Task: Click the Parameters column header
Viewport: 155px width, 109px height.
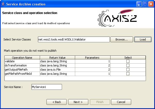Action: (92, 57)
